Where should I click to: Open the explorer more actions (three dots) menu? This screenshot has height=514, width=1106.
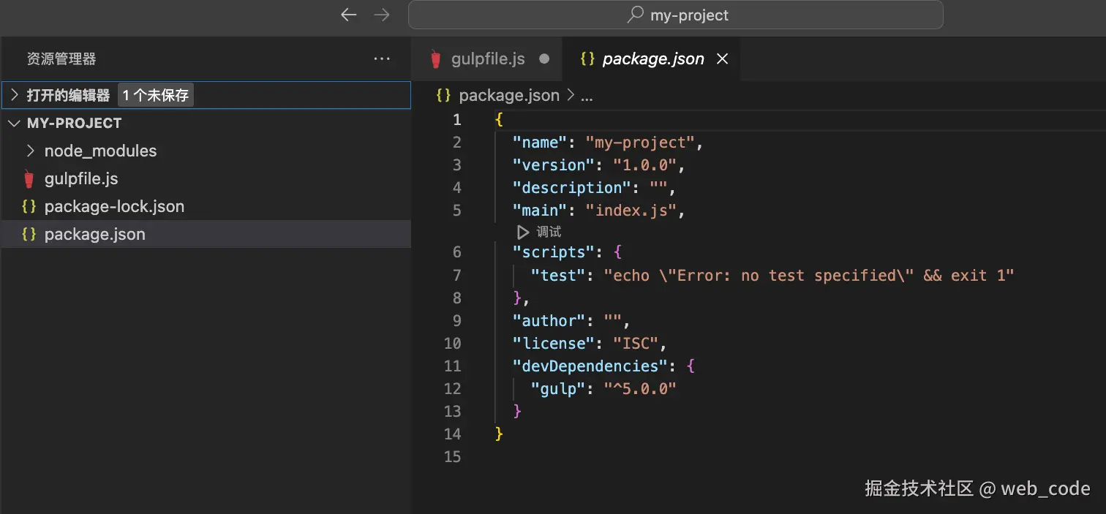pos(382,59)
